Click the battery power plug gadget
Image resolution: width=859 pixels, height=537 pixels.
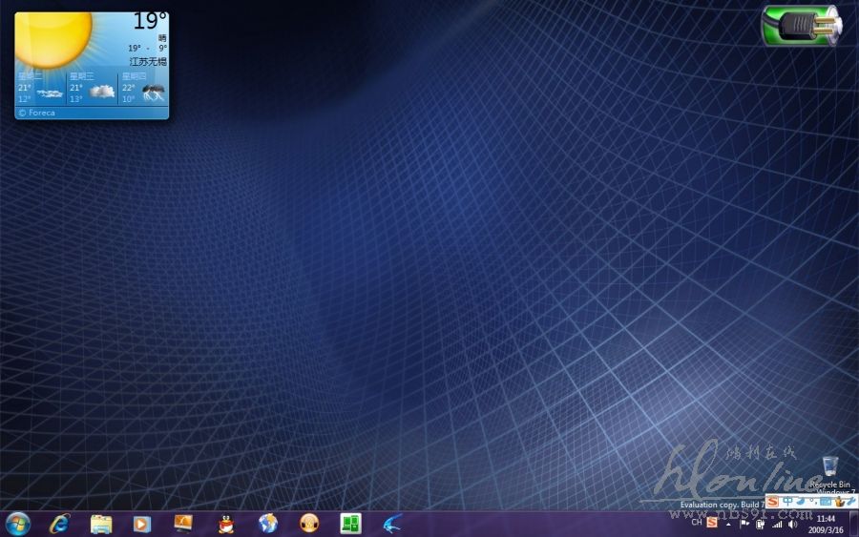(802, 25)
